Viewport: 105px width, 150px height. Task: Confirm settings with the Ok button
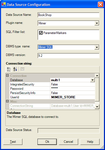point(47,142)
